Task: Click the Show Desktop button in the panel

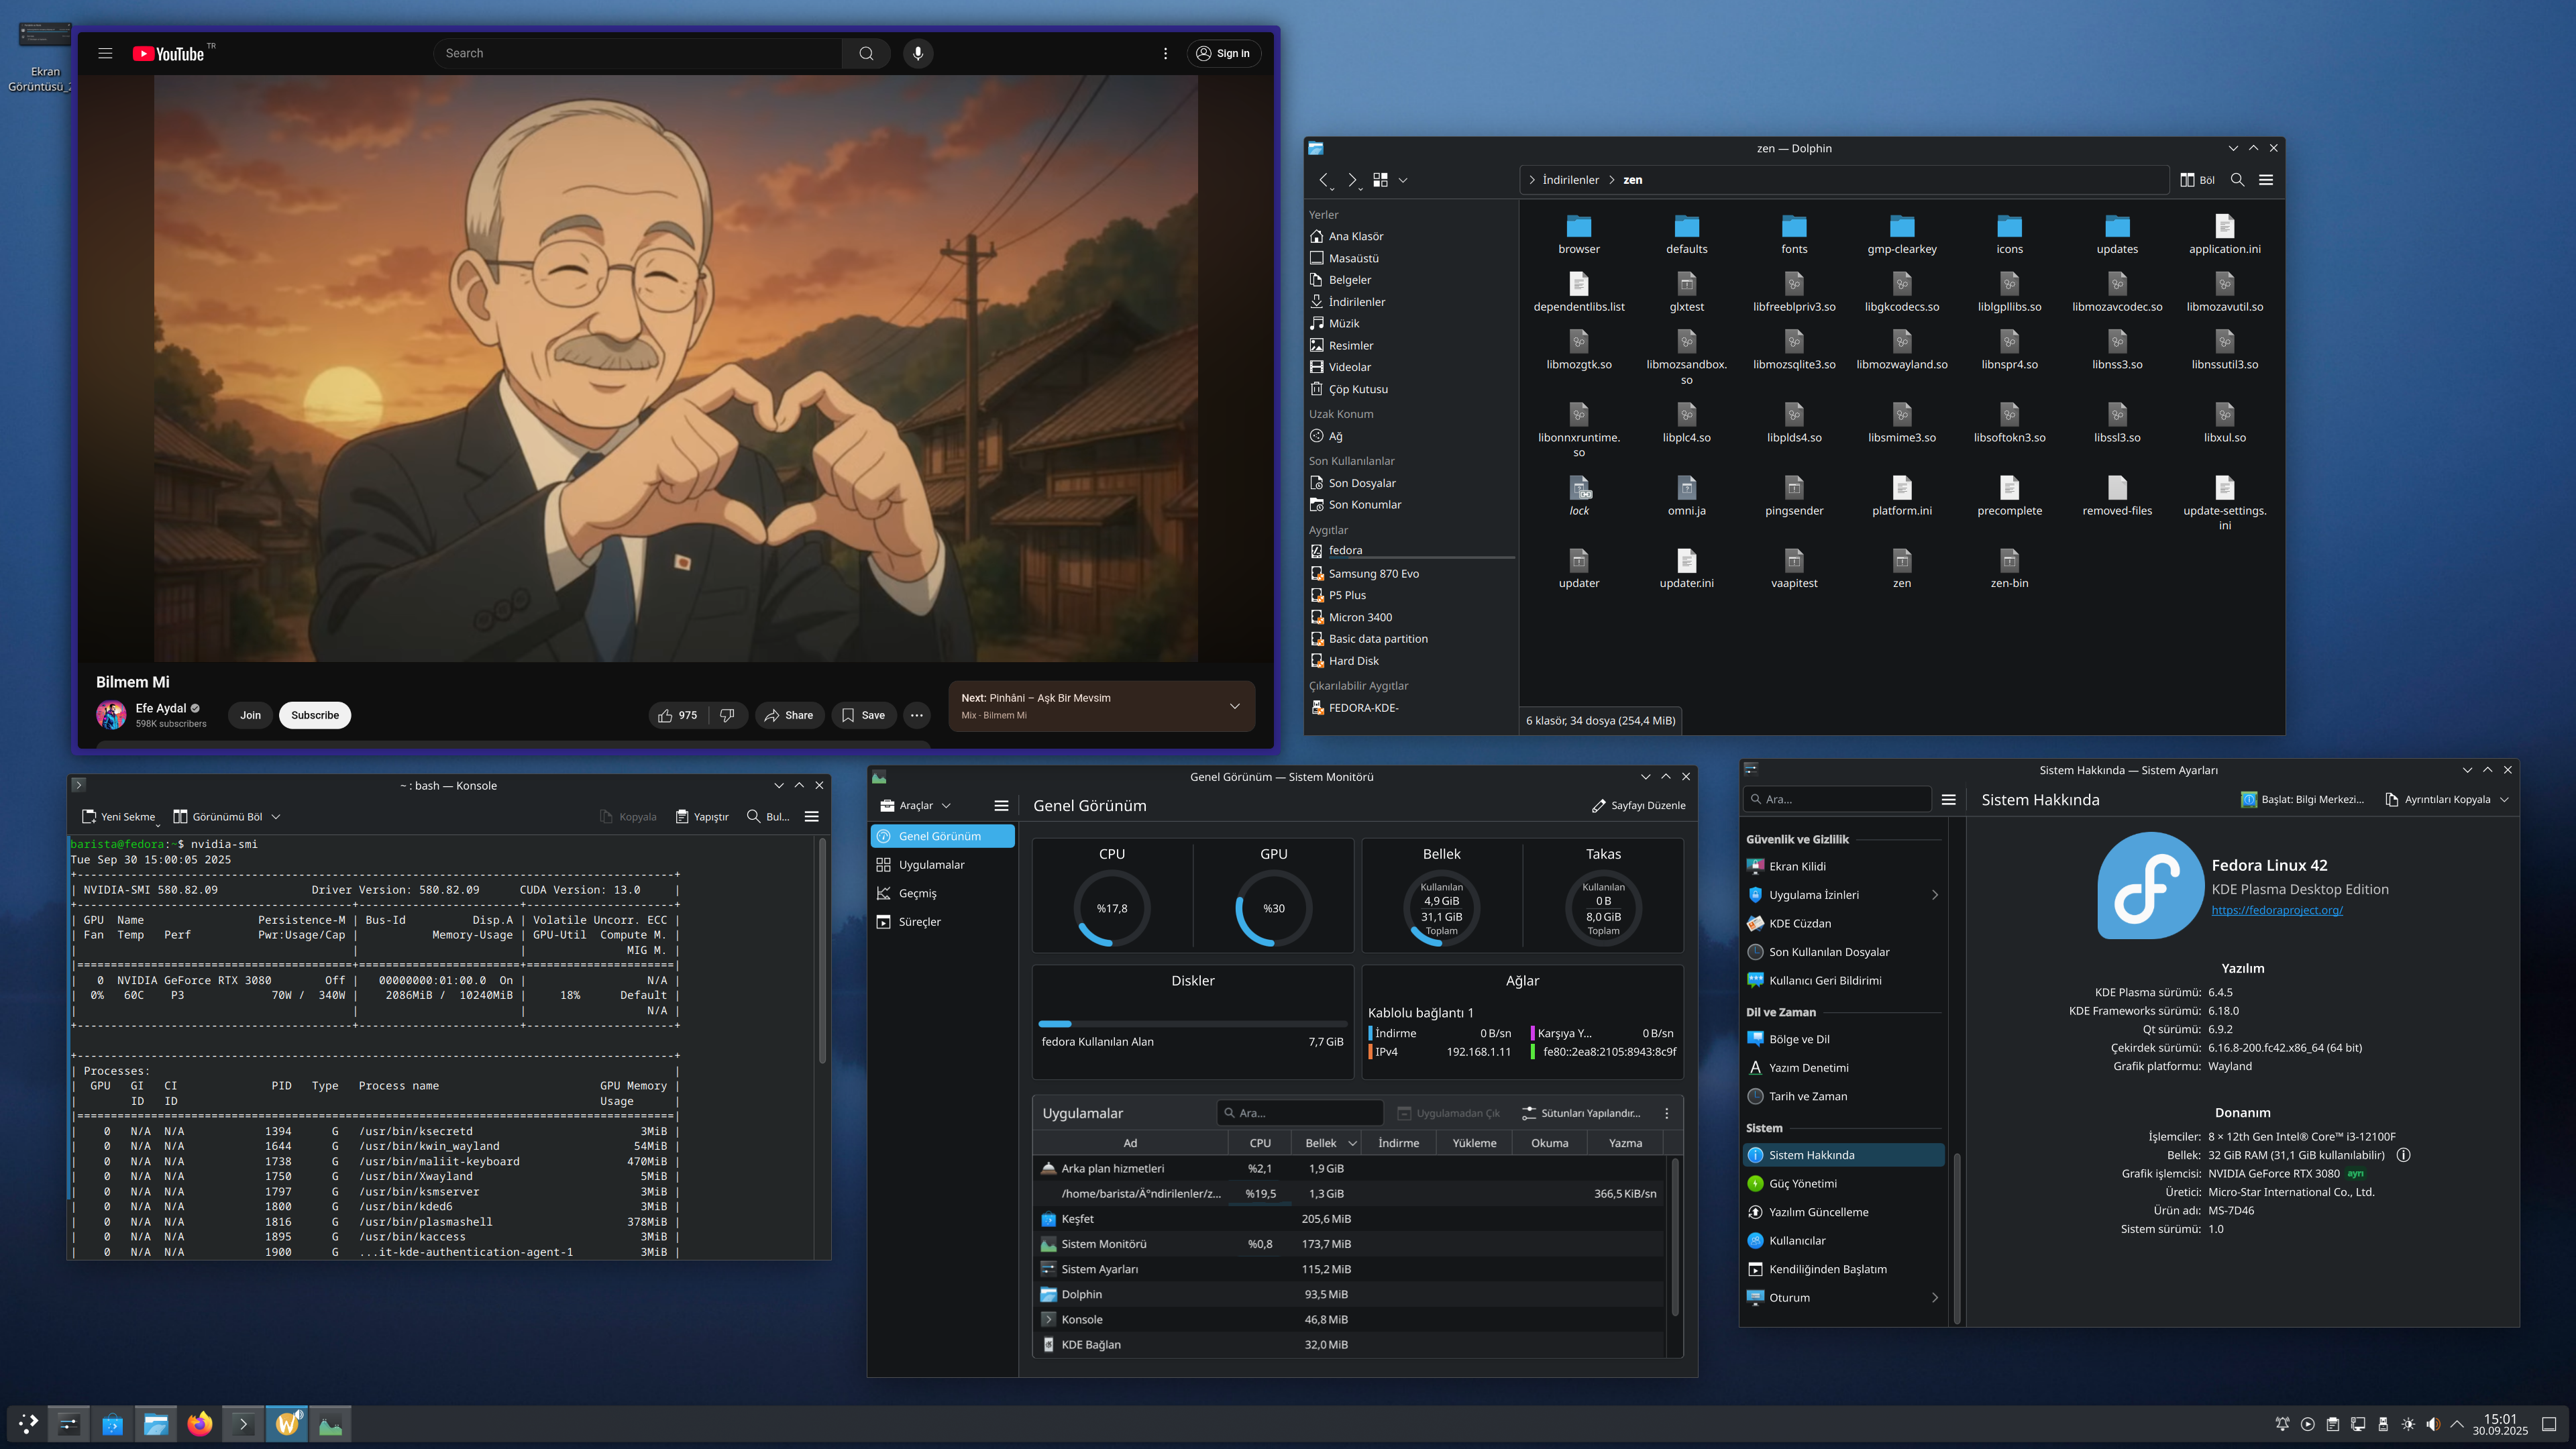Action: (x=2549, y=1424)
